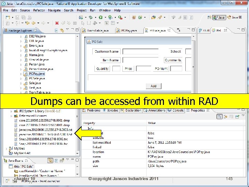Screen dimensions: 249x187
Task: Click the Last Edit Location arrow icon
Action: 27,23
